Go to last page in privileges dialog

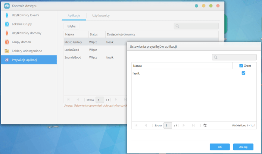[193, 125]
